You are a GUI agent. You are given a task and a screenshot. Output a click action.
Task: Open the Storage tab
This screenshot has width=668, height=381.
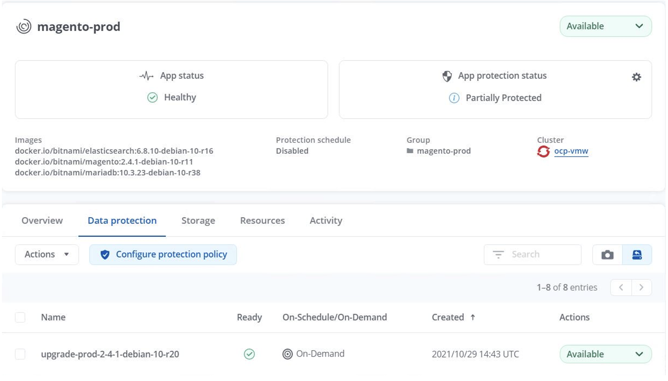pos(198,221)
